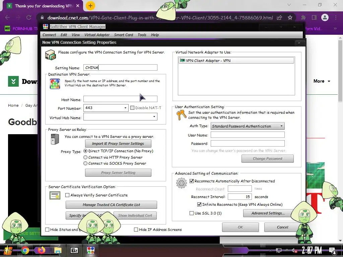
Task: Enable Use SSL 3.0 checkbox
Action: (x=192, y=213)
